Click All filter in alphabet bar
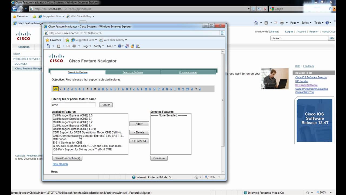Image resolution: width=346 pixels, height=195 pixels. (x=56, y=89)
